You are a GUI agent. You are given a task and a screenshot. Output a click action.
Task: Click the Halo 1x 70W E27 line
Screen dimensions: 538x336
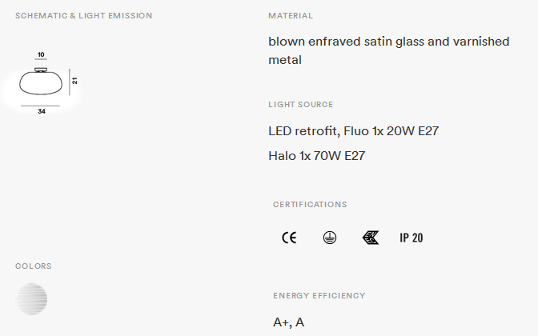coord(317,156)
